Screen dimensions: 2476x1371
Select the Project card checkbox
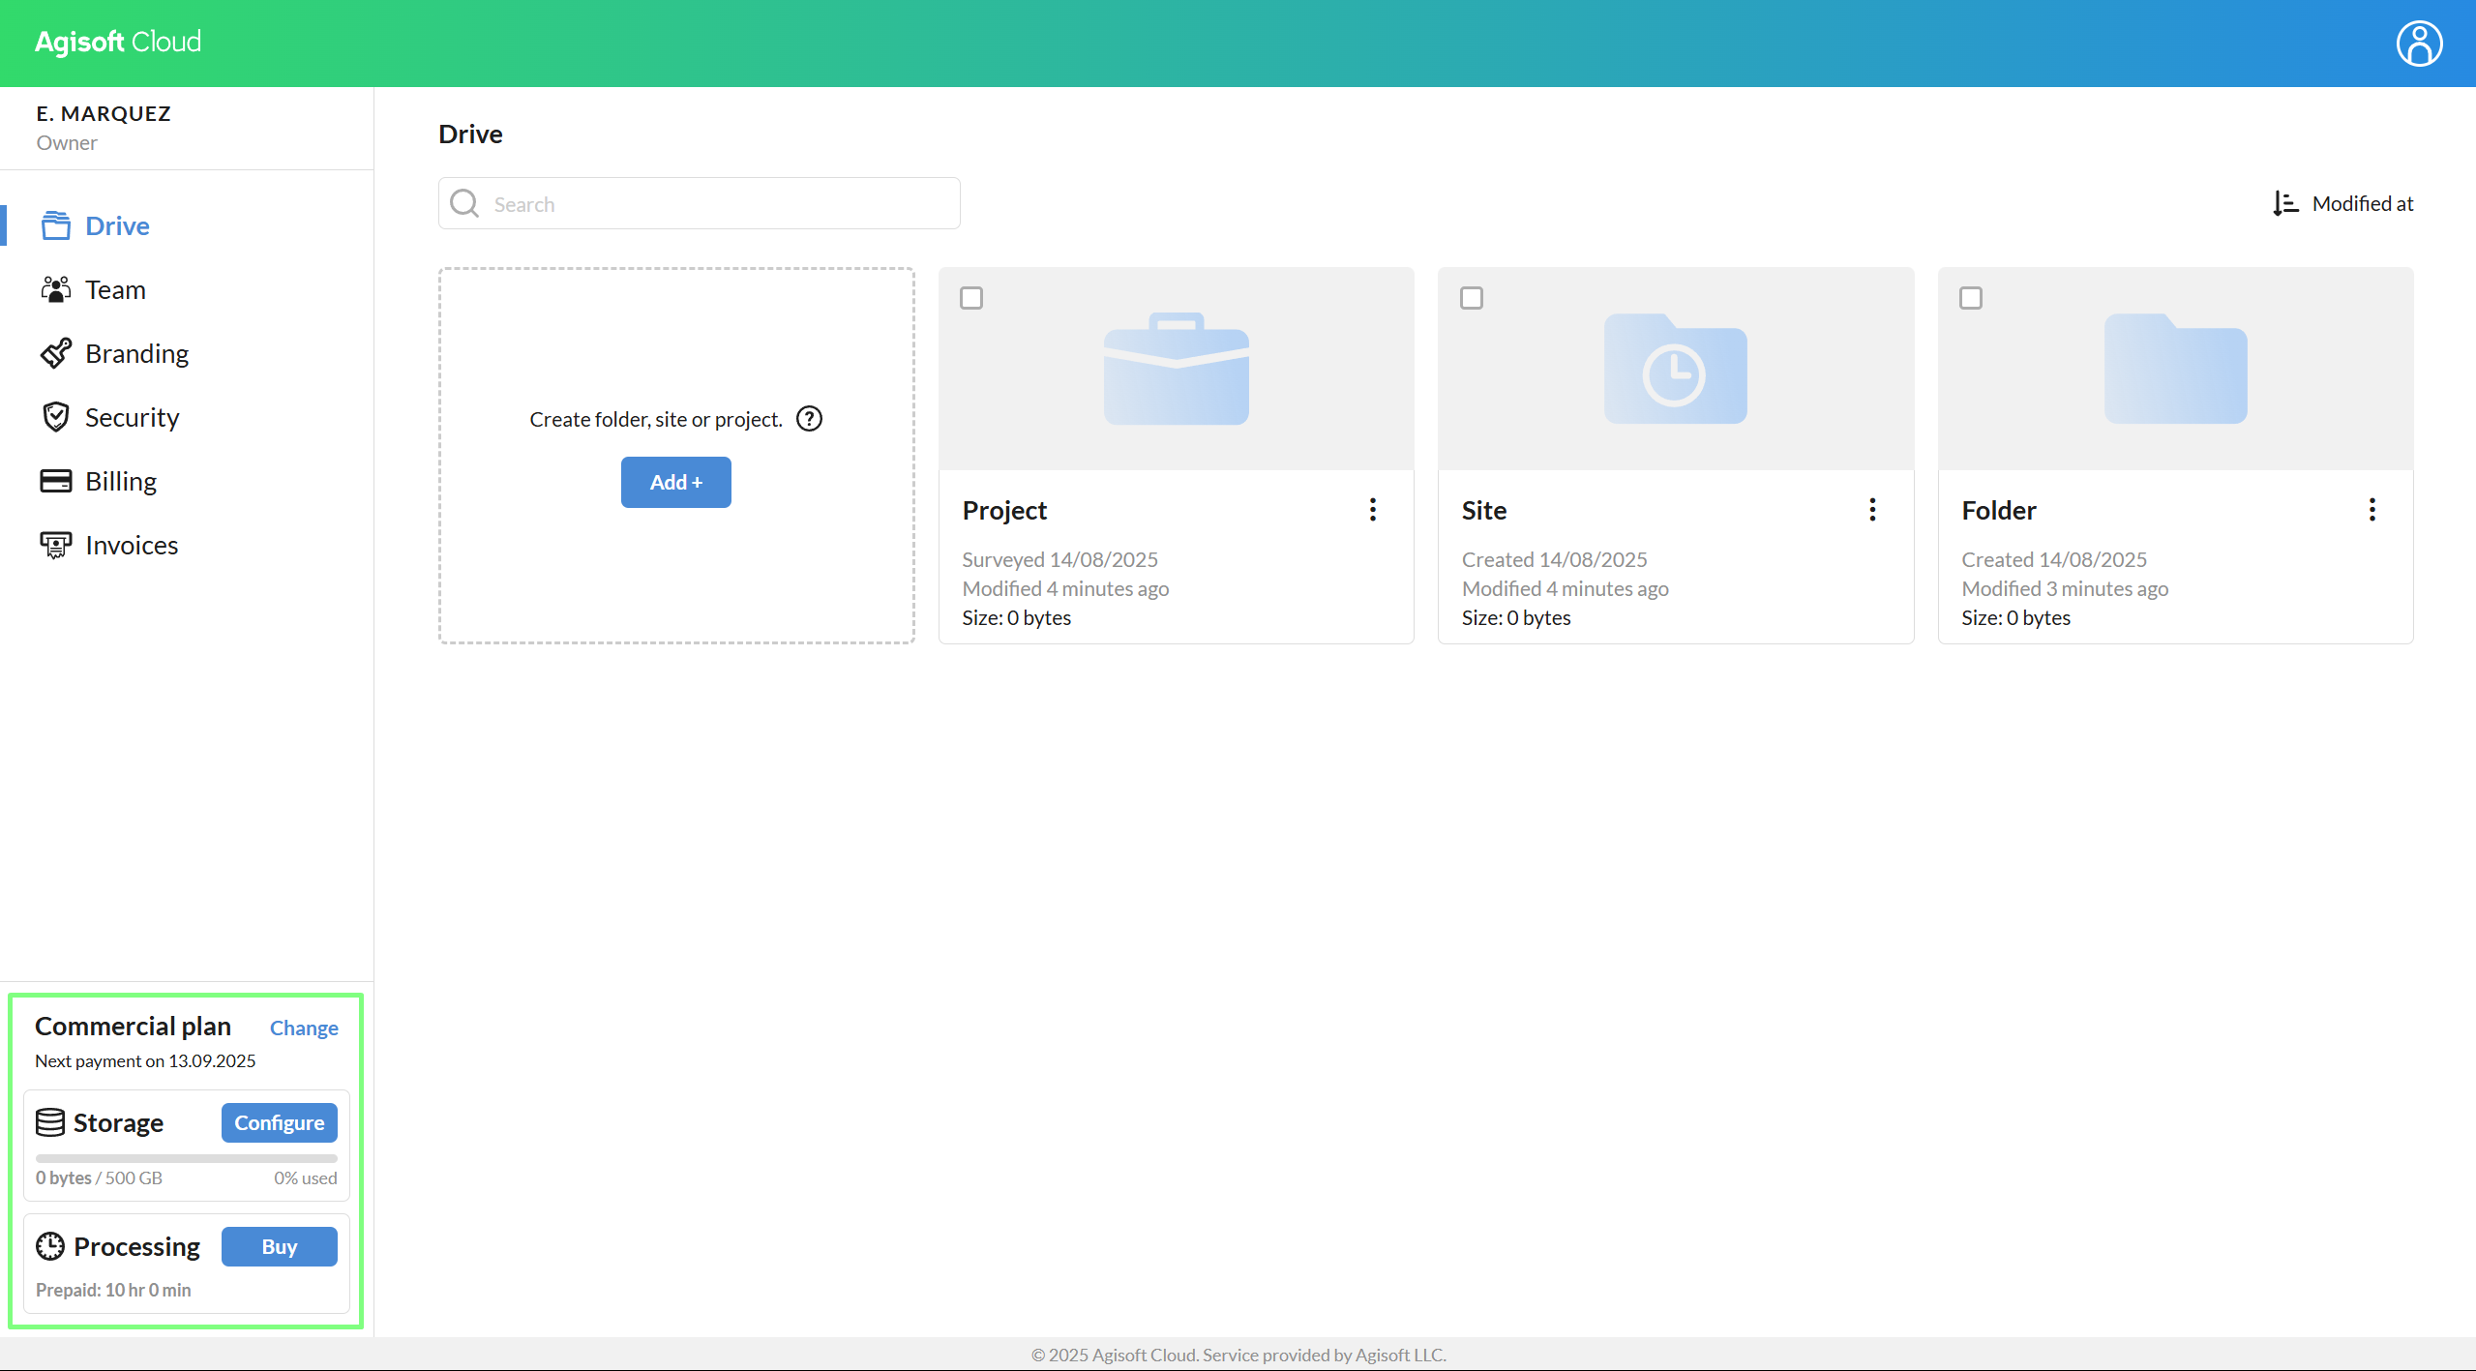click(x=971, y=298)
